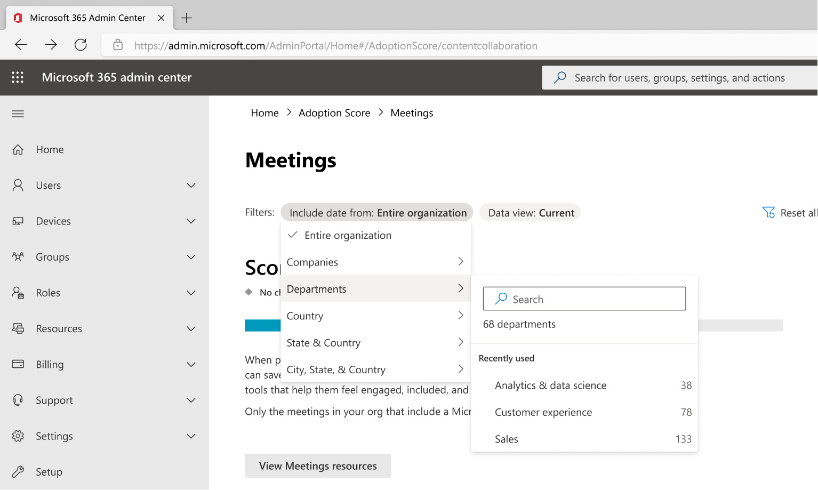Click the Setup wrench icon
Screen dimensions: 818x490
coord(18,471)
